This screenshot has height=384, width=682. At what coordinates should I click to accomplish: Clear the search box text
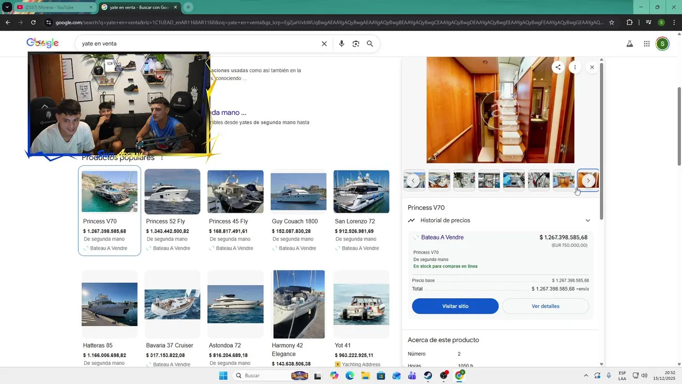click(x=324, y=44)
